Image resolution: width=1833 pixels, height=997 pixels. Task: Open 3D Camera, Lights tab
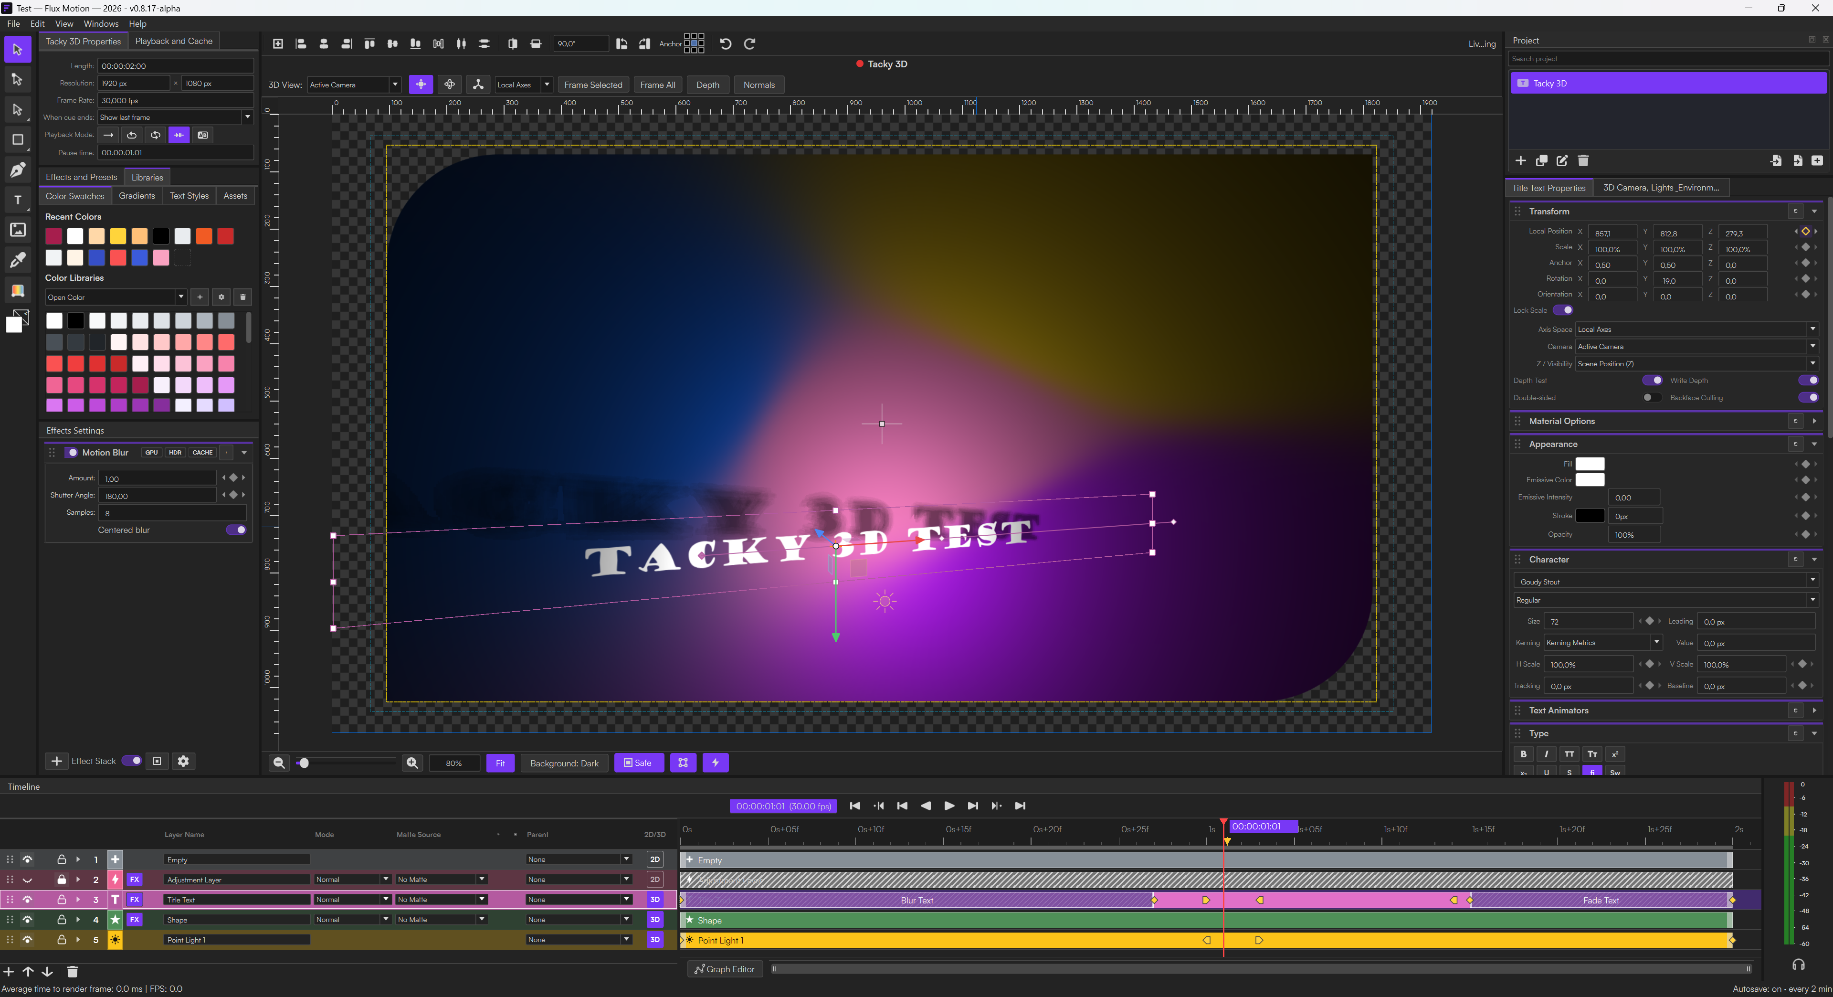(1661, 188)
